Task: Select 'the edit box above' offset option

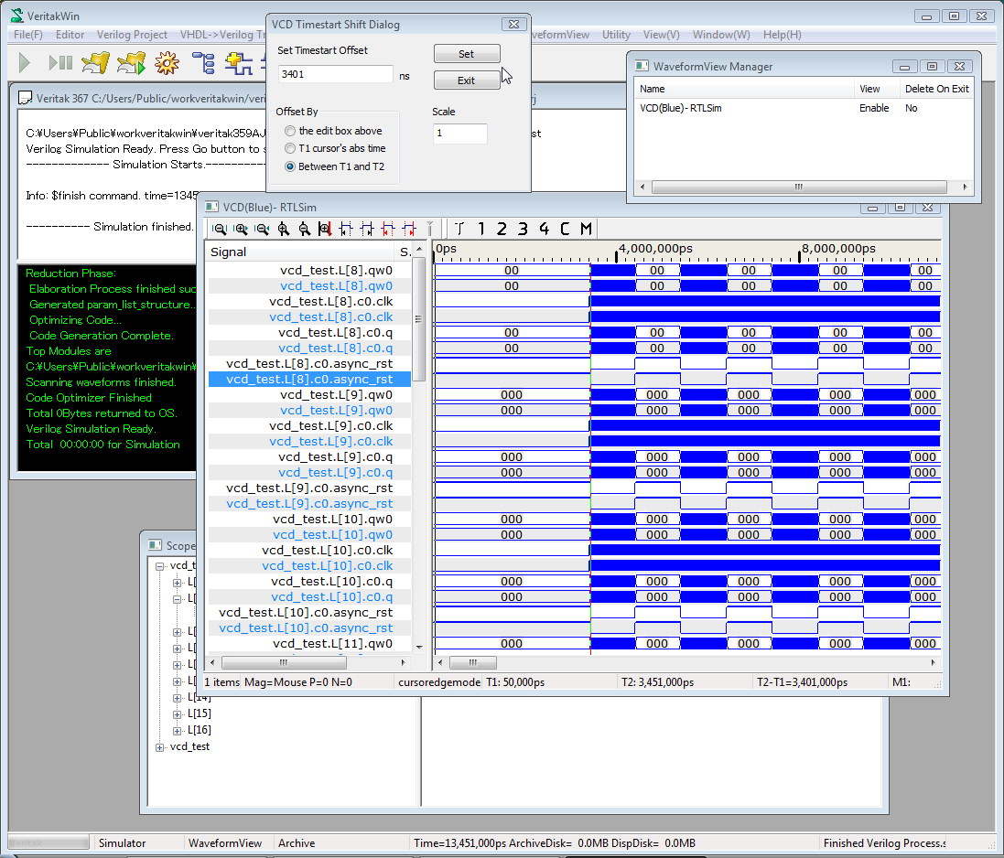Action: pyautogui.click(x=290, y=131)
